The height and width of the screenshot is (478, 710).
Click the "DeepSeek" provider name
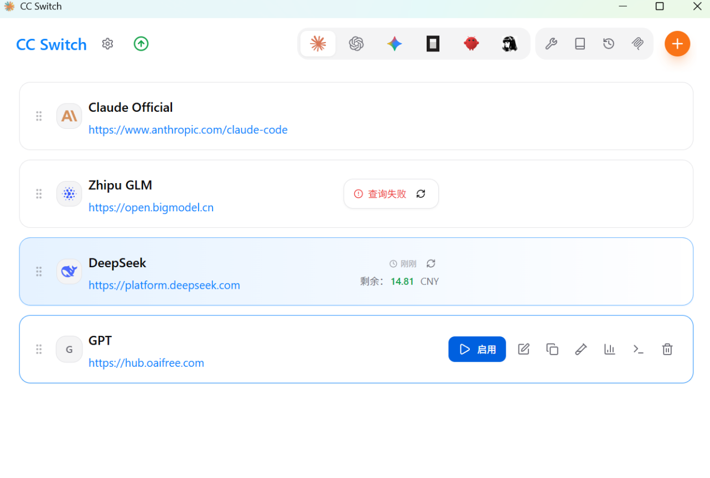117,263
